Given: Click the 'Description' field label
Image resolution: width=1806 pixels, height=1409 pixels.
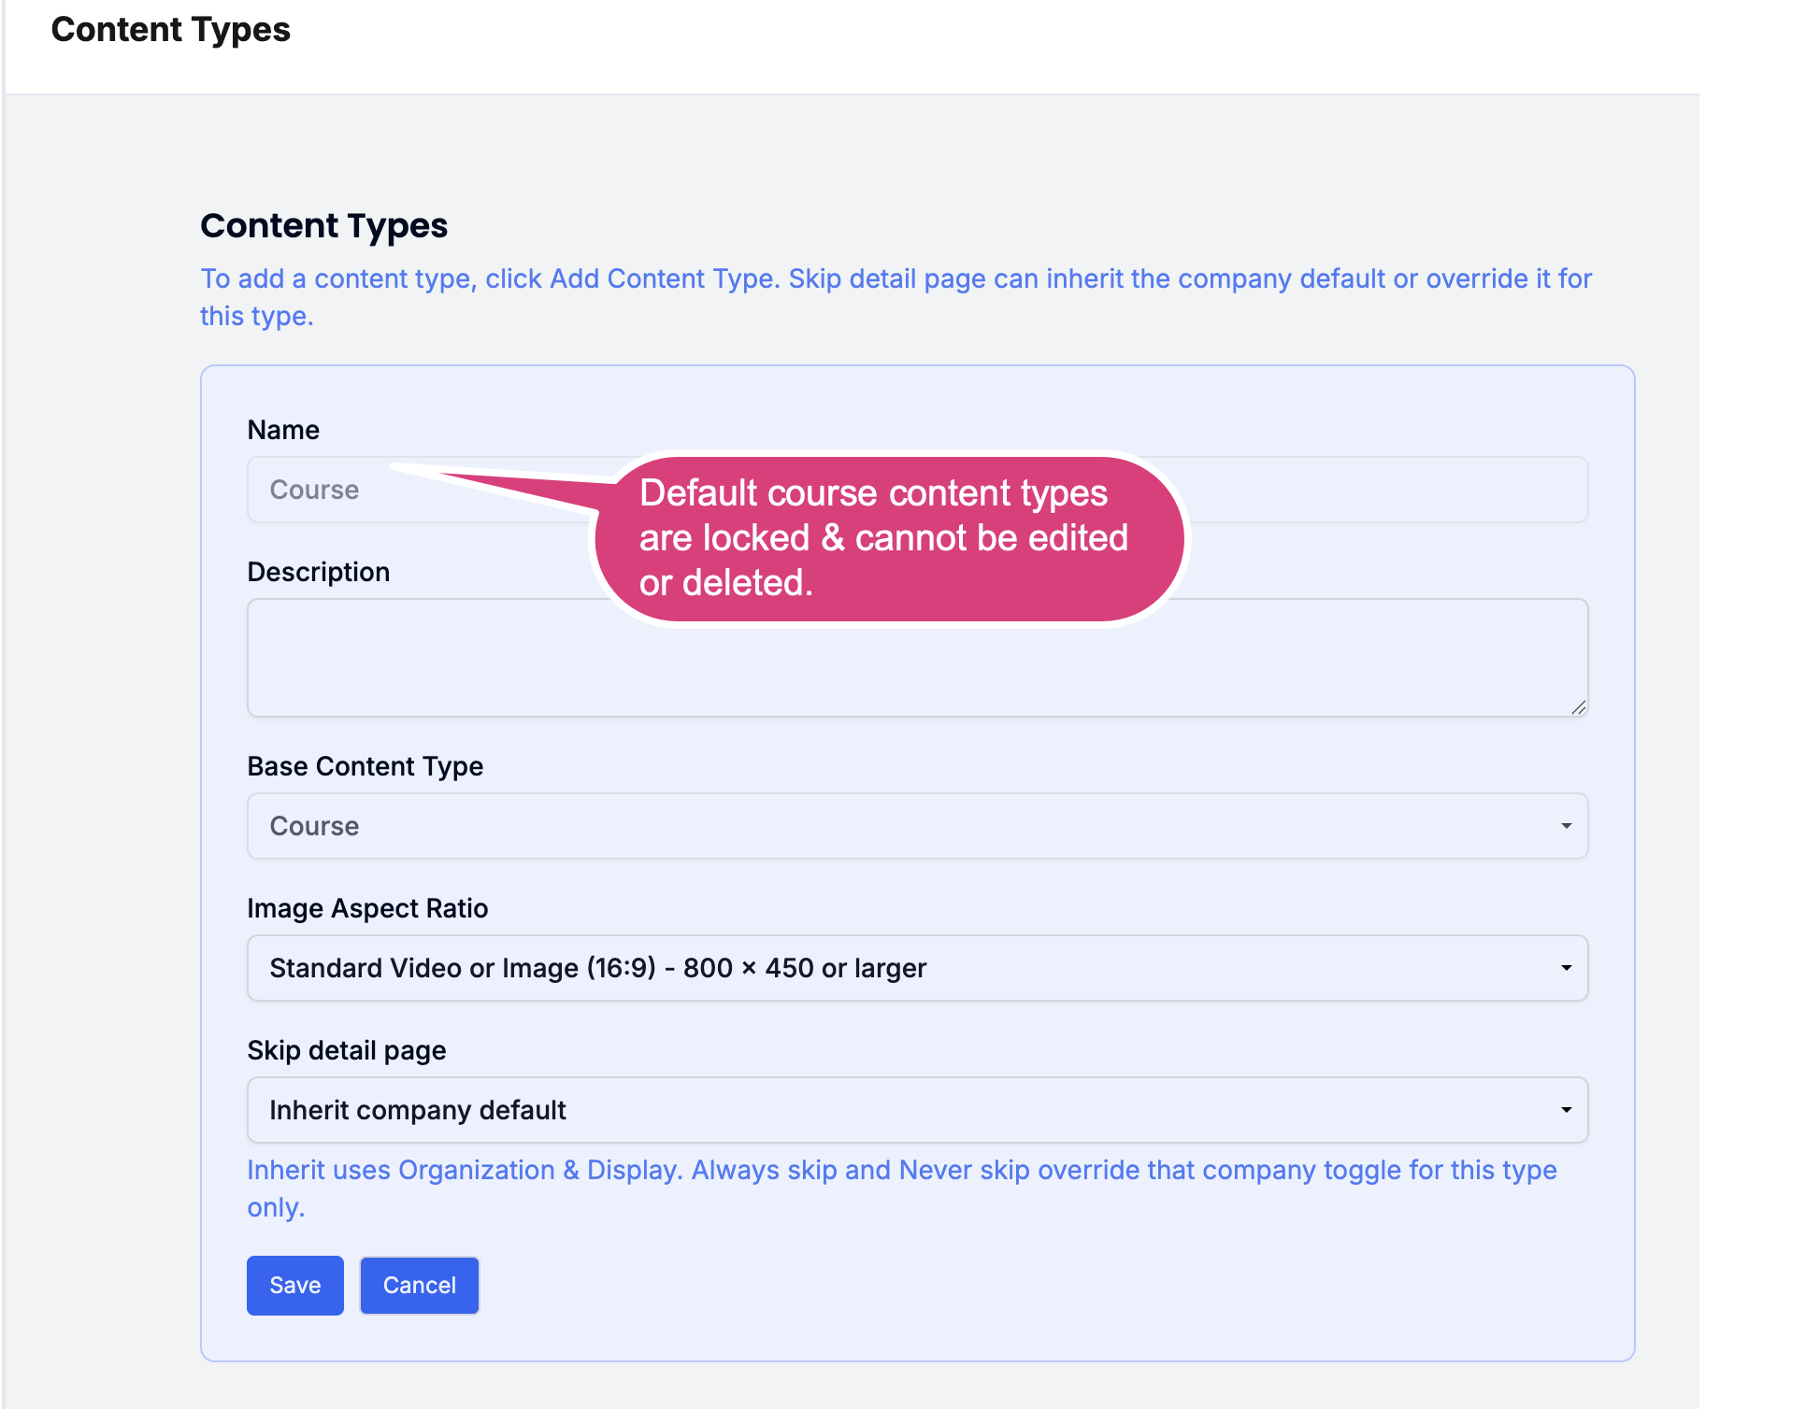Looking at the screenshot, I should [x=318, y=572].
